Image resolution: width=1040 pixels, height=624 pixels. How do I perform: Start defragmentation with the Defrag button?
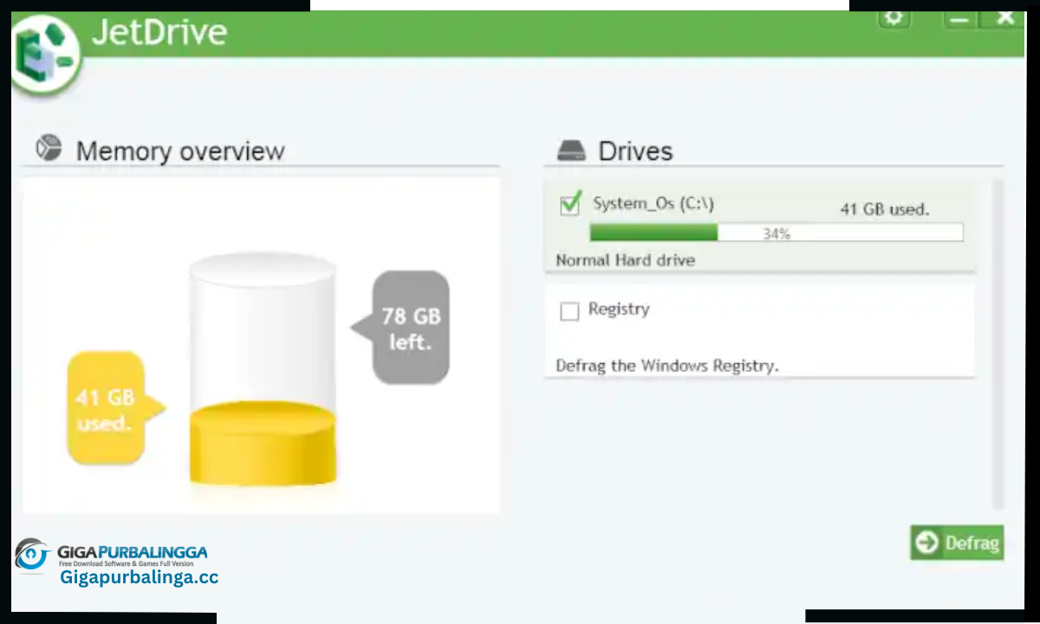click(957, 543)
